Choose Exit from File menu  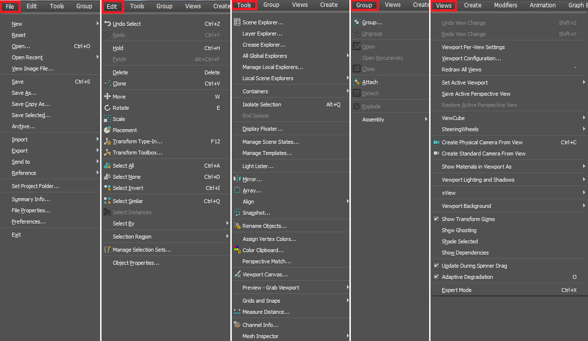coord(16,235)
